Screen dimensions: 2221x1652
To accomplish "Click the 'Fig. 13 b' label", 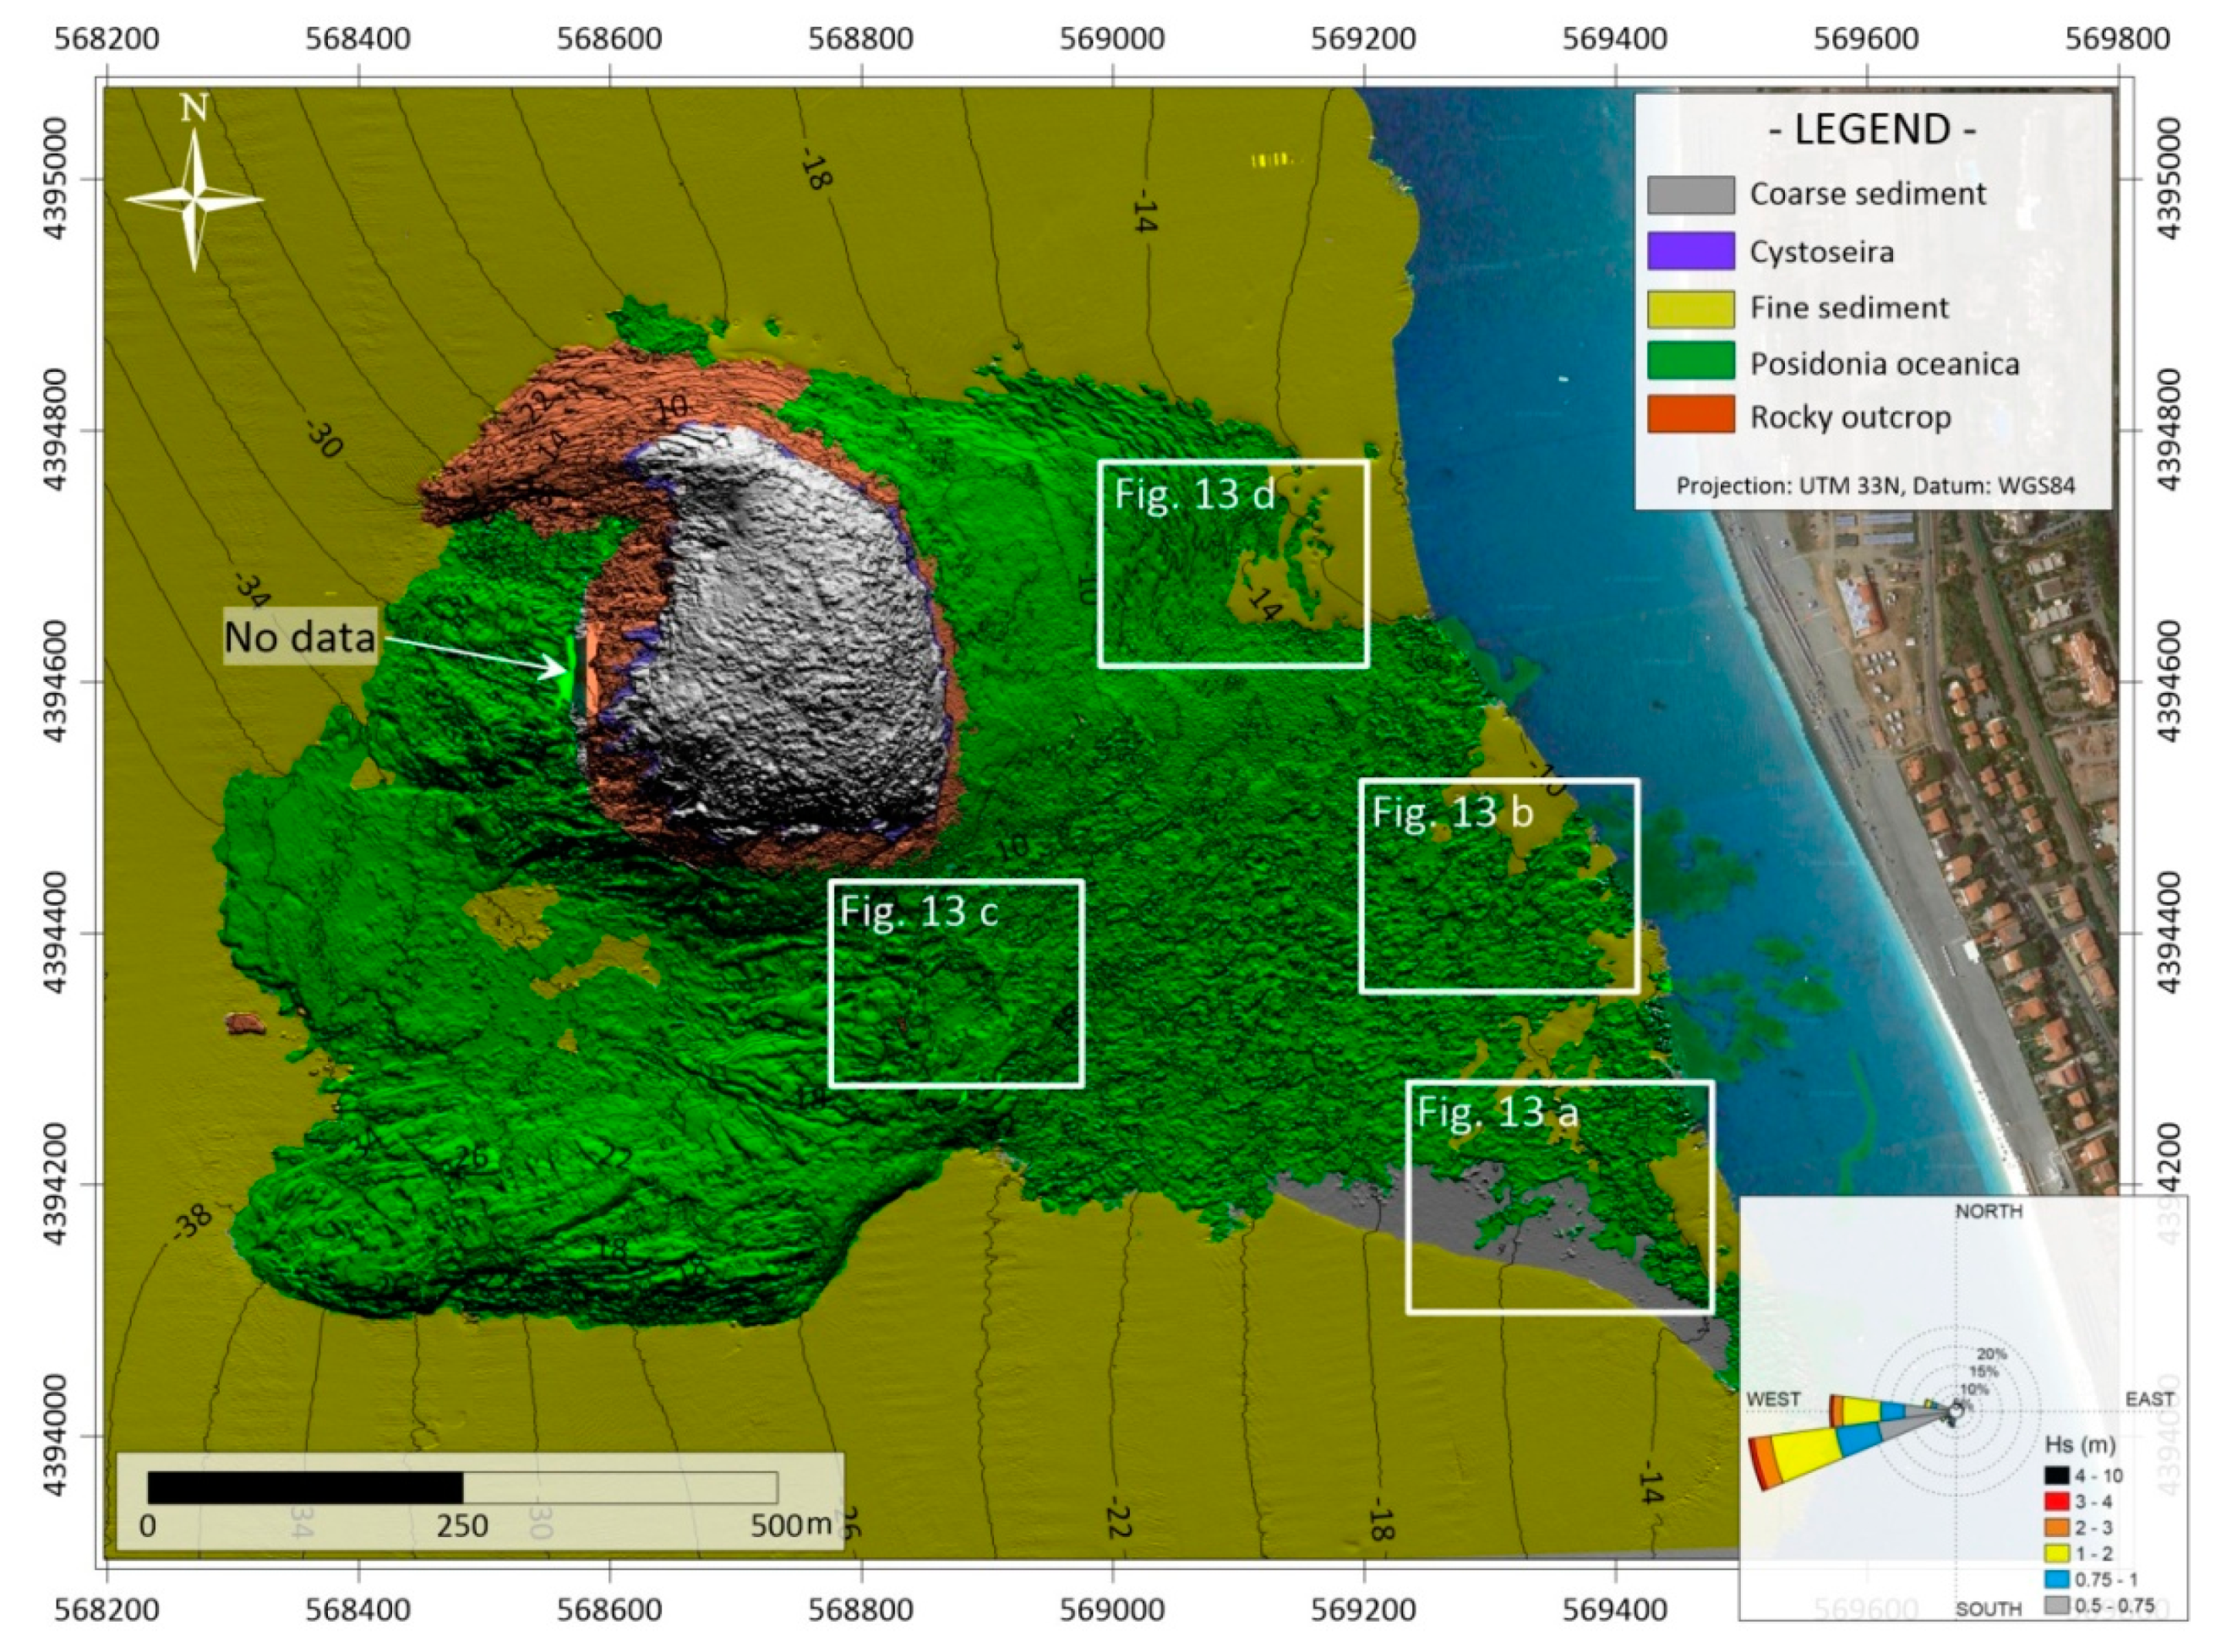I will point(1452,811).
